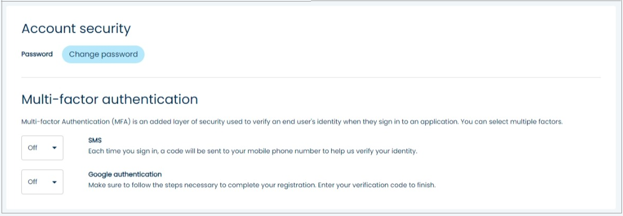Click the Multi-factor authentication heading
This screenshot has height=216, width=623.
[x=110, y=99]
